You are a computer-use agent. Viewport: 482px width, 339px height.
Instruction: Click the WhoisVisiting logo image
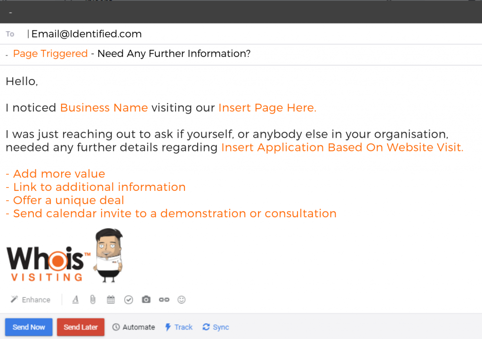[48, 264]
